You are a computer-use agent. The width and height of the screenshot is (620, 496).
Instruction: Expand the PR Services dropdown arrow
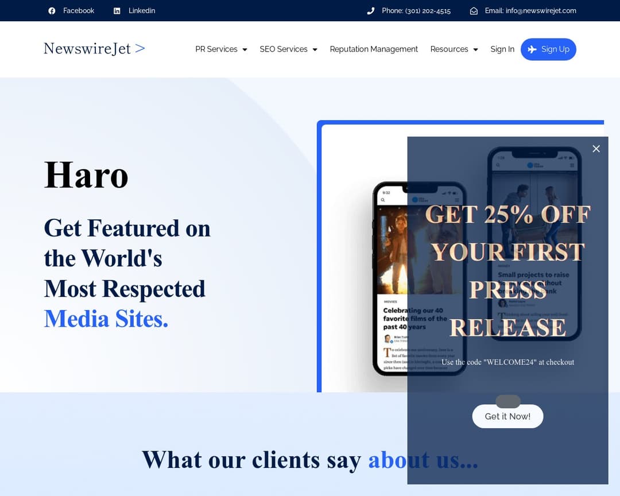click(x=245, y=50)
